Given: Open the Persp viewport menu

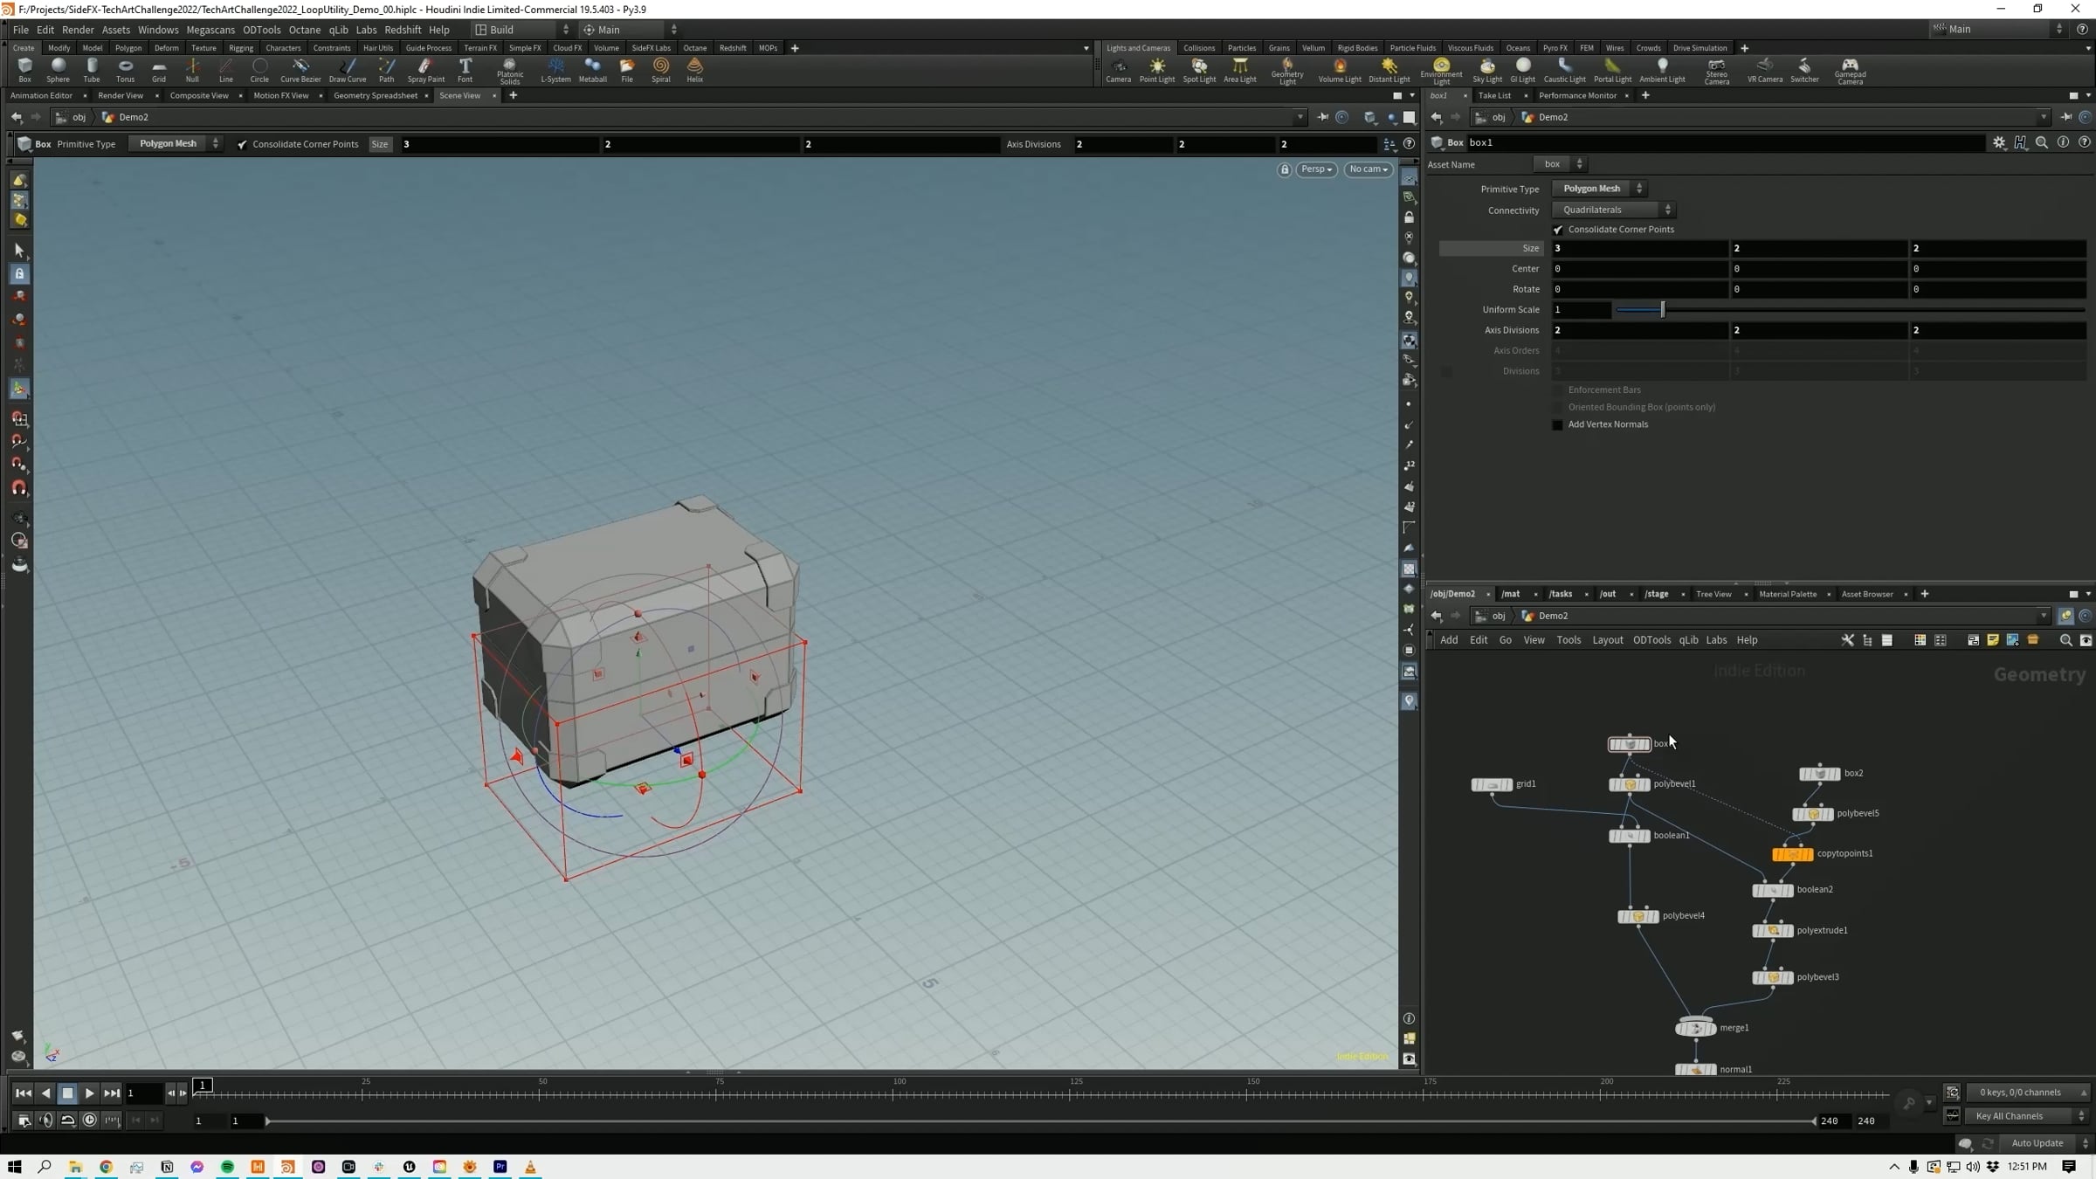Looking at the screenshot, I should click(x=1316, y=169).
